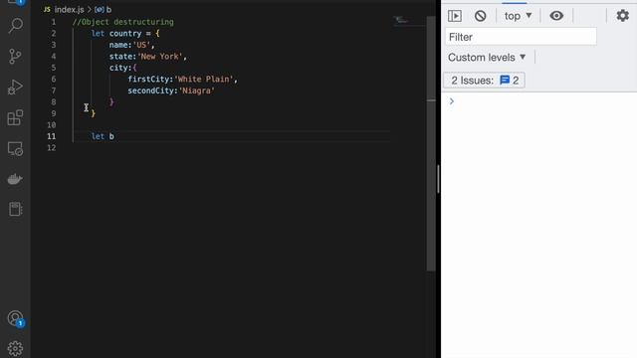Click the //Object destructuring comment
The height and width of the screenshot is (358, 637).
click(x=123, y=22)
